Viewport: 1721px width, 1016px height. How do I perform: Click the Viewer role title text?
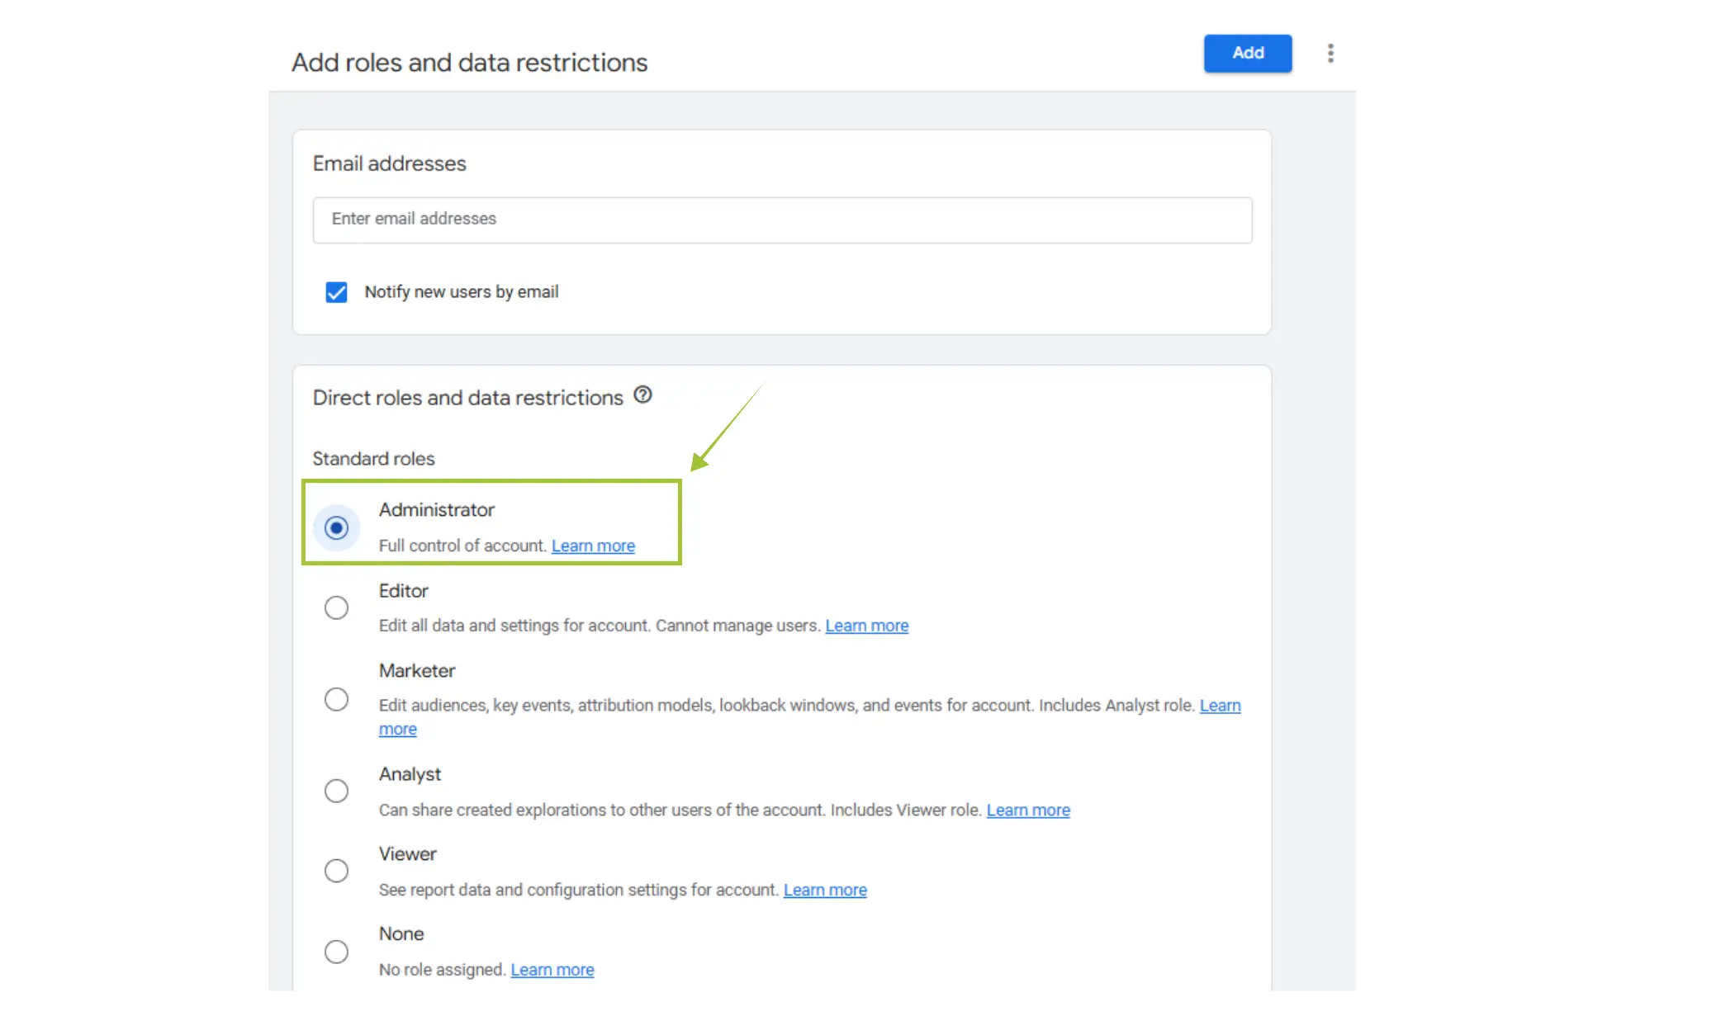[x=407, y=854]
